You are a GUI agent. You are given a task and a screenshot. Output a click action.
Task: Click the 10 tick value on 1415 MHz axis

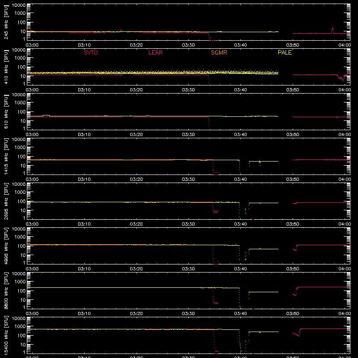(x=23, y=166)
